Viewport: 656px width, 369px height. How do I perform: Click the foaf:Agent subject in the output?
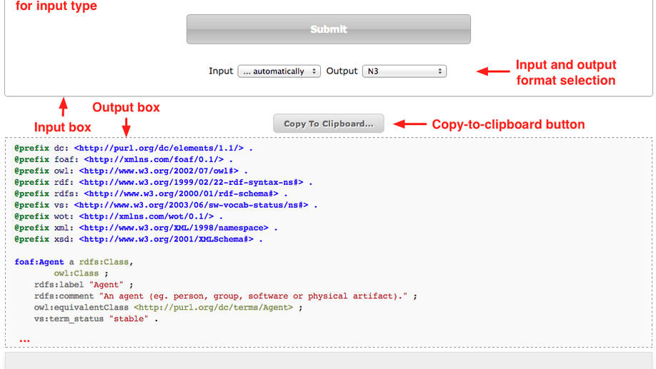[39, 262]
